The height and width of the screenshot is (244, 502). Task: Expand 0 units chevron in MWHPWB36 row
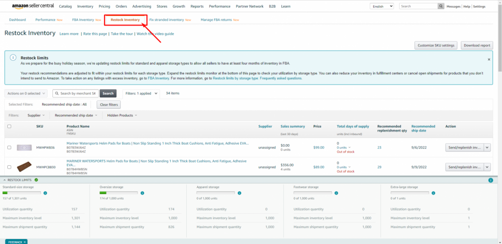coord(349,148)
